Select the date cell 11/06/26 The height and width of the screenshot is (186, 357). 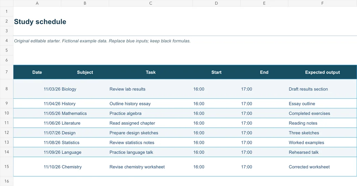point(37,123)
